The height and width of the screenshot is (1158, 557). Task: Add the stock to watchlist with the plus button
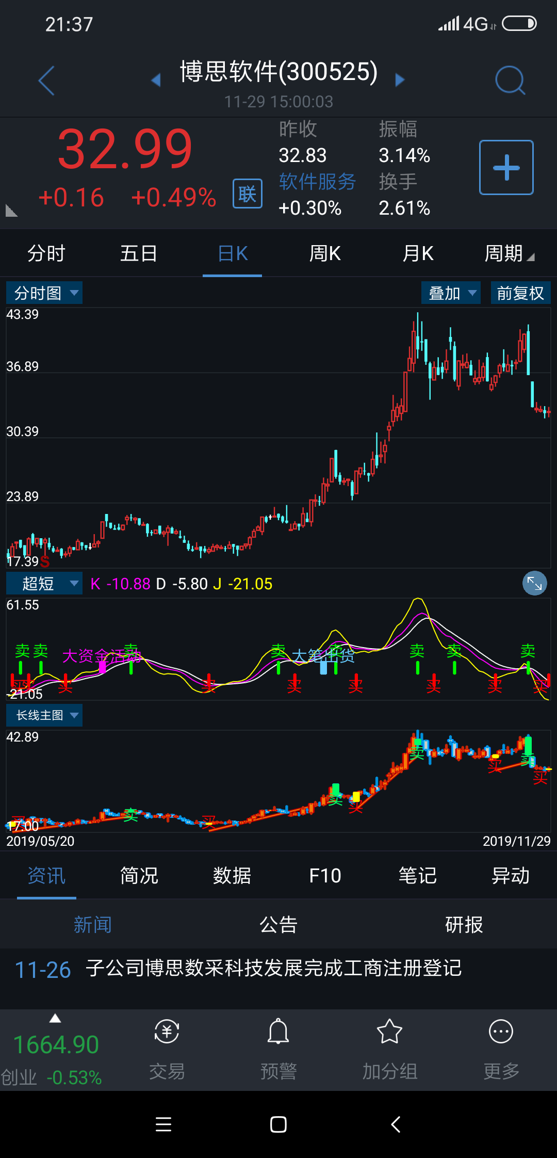click(x=506, y=167)
